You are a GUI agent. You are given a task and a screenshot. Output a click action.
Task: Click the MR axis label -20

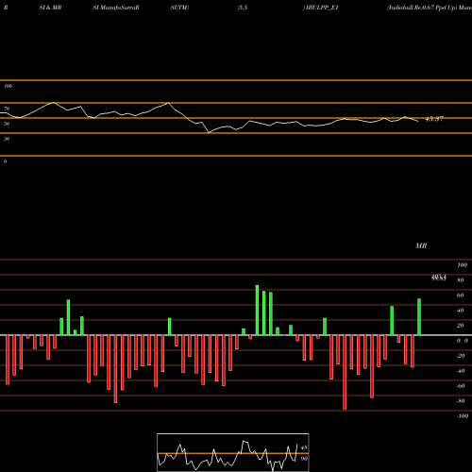coord(461,356)
